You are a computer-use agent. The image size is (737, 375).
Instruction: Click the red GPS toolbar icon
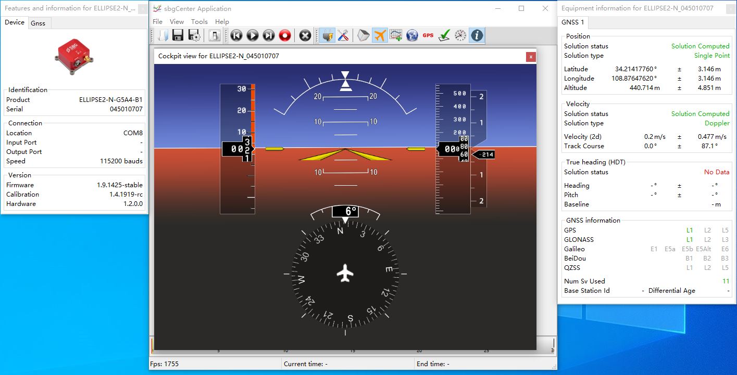428,35
